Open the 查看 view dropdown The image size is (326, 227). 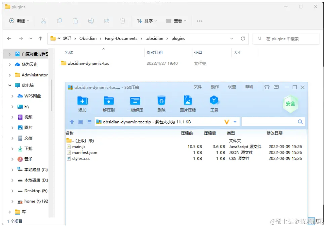176,21
